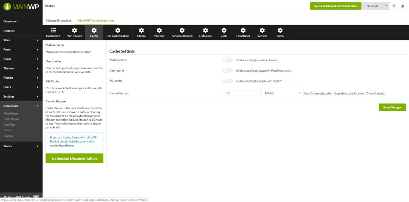Expand the New Site dropdown arrow
Viewport: 409px width, 202px height.
click(x=386, y=6)
